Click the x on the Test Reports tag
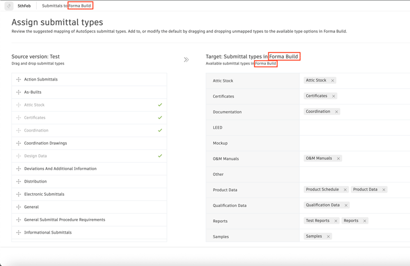Image resolution: width=410 pixels, height=266 pixels. pyautogui.click(x=336, y=221)
